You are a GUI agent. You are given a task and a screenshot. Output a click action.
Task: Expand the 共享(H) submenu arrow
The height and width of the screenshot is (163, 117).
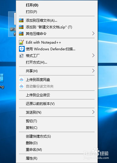(x=93, y=71)
